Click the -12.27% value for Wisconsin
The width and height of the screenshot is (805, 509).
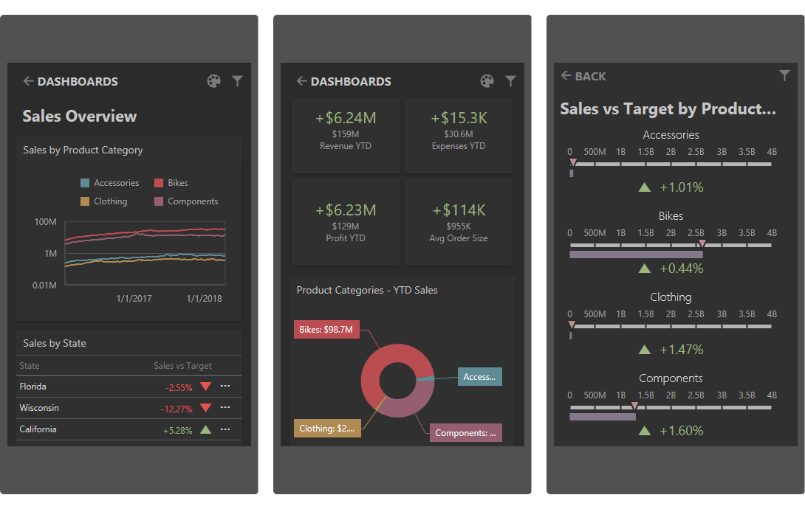click(x=177, y=409)
